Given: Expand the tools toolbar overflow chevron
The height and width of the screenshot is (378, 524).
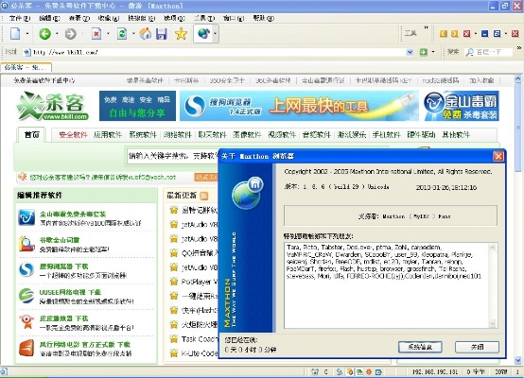Looking at the screenshot, I should 426,27.
